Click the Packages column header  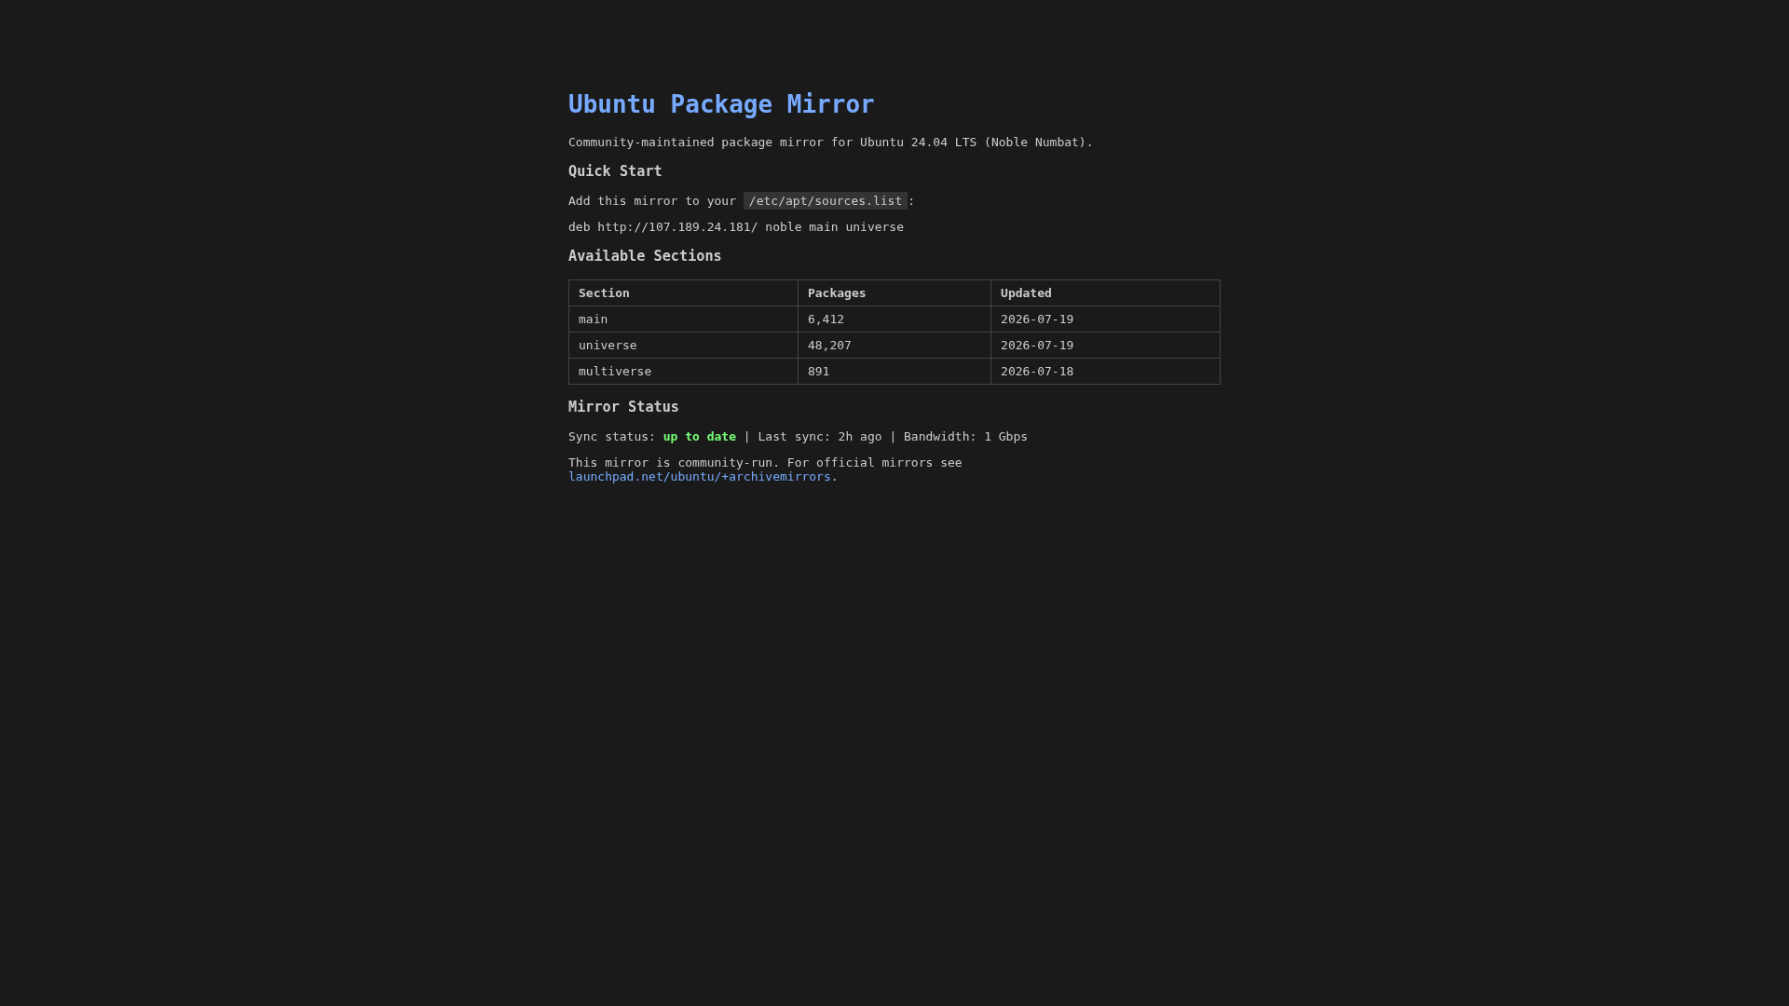(894, 293)
